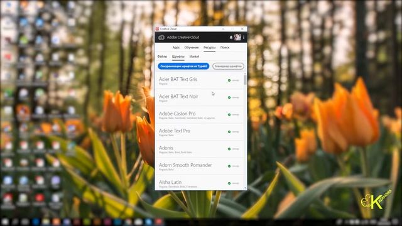Select the Ресурсы tab
The height and width of the screenshot is (226, 402).
pyautogui.click(x=209, y=48)
